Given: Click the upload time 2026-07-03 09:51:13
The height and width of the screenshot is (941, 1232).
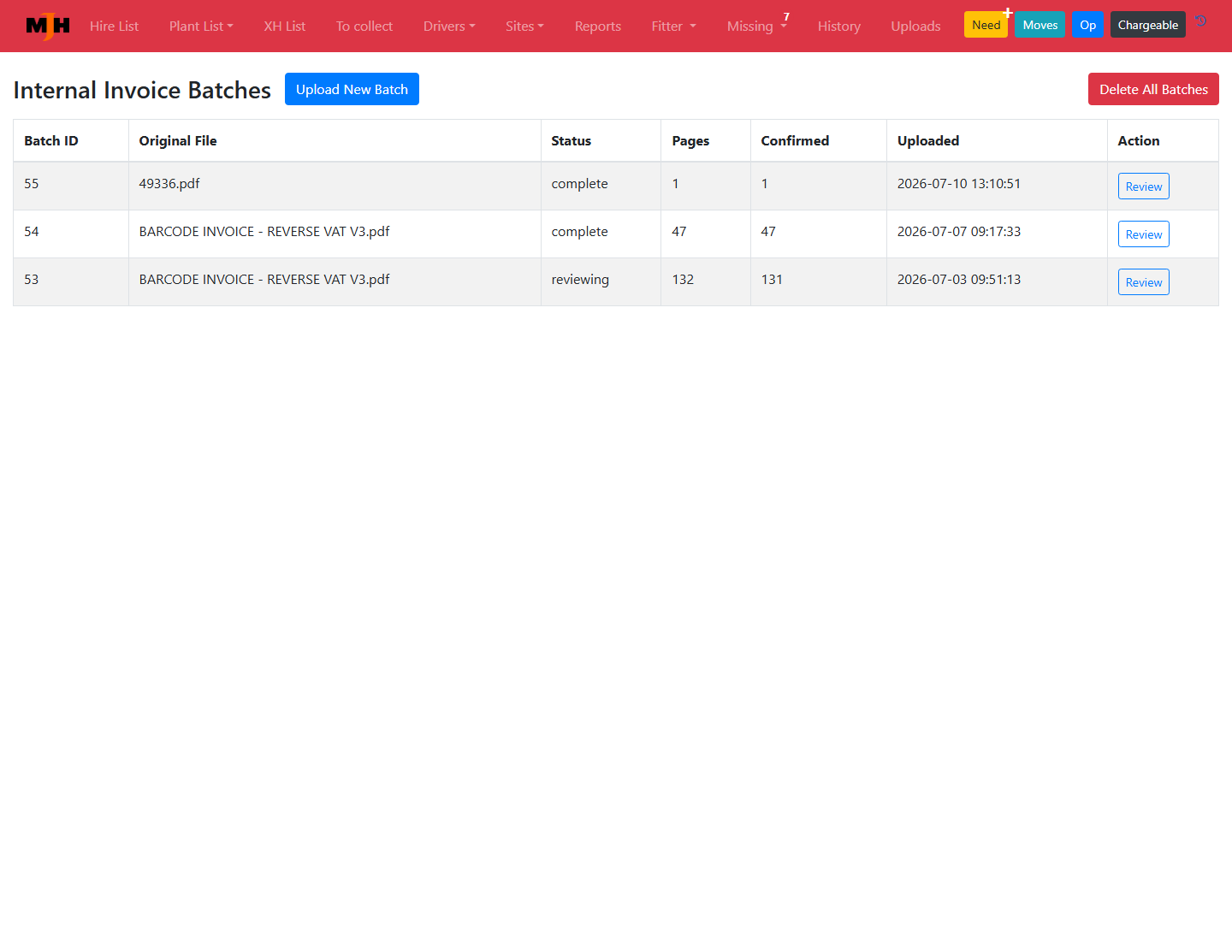Looking at the screenshot, I should click(959, 279).
